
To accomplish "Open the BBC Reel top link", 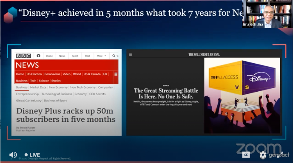I will pos(88,56).
